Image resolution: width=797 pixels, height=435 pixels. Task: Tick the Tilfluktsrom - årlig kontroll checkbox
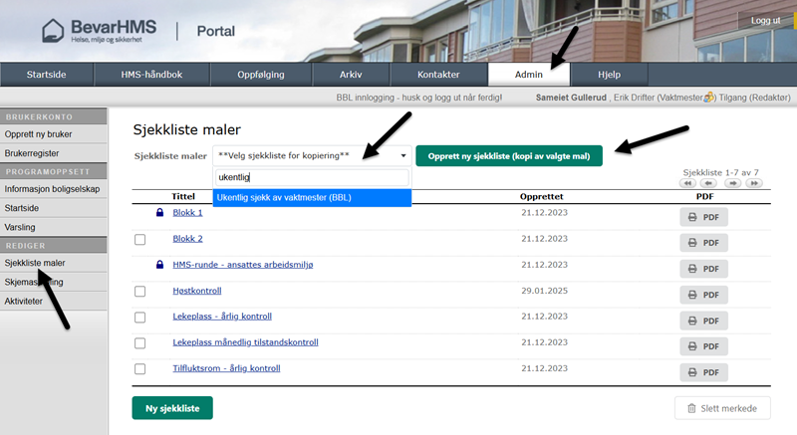139,369
